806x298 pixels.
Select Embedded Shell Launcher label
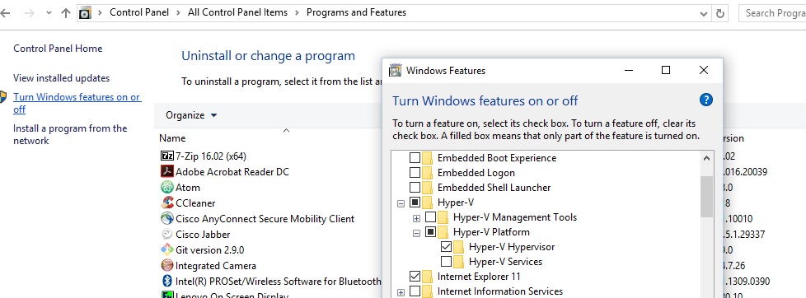point(494,188)
